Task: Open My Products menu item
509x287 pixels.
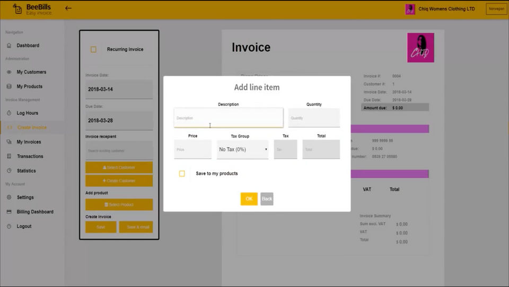Action: 30,86
